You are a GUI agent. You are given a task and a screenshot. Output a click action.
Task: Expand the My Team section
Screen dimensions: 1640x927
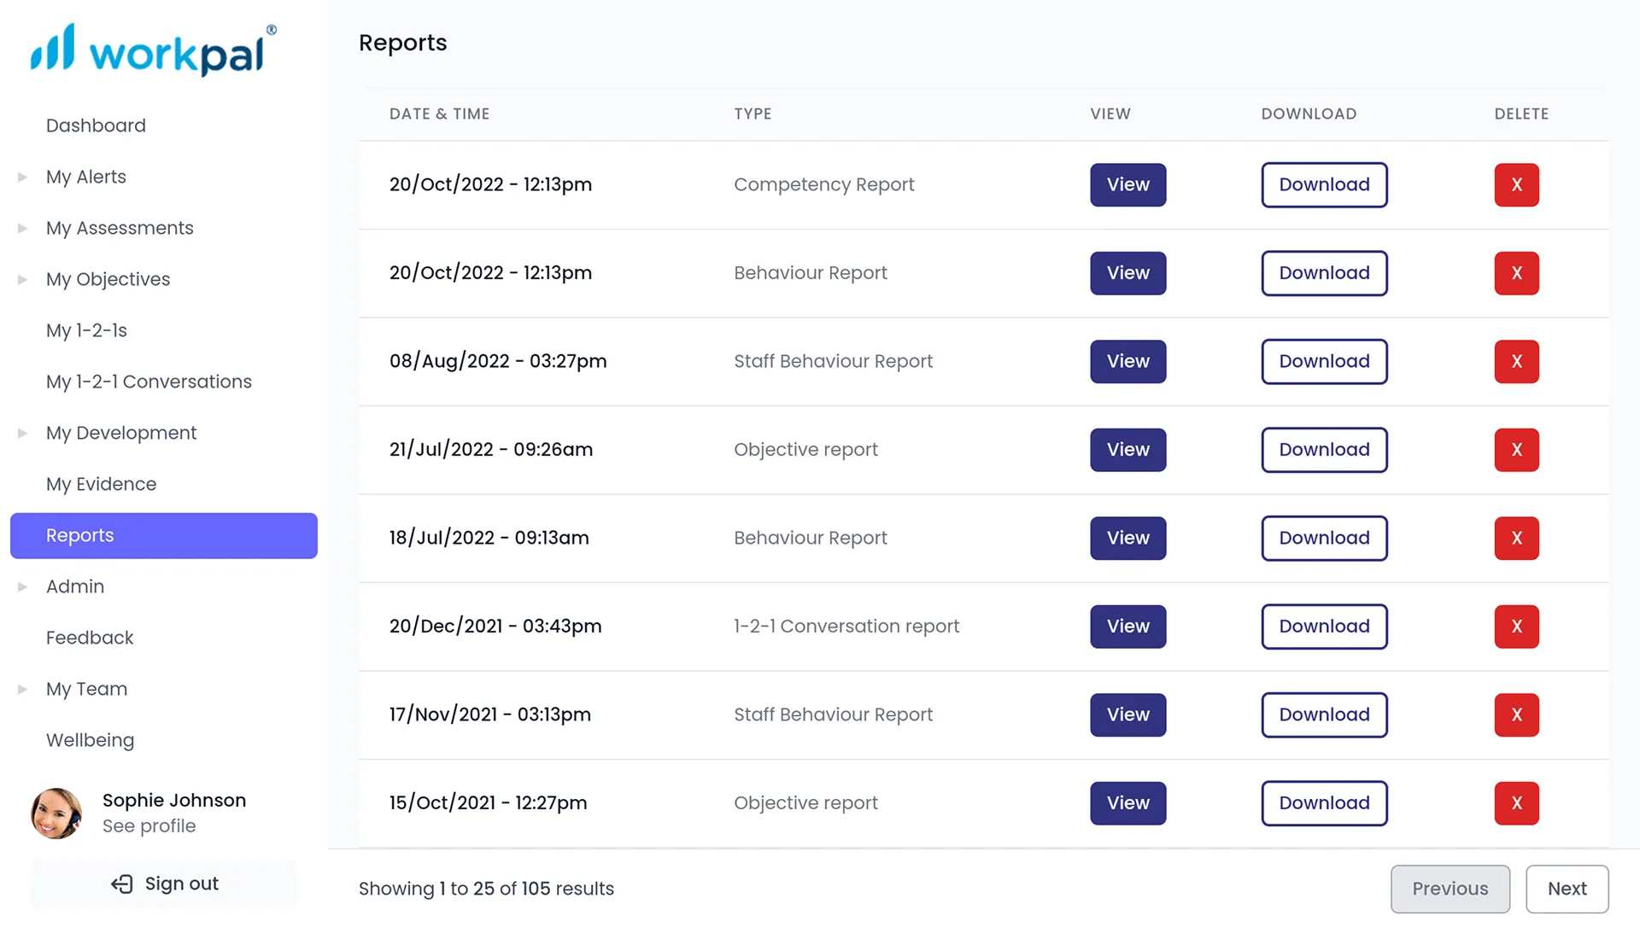coord(21,689)
